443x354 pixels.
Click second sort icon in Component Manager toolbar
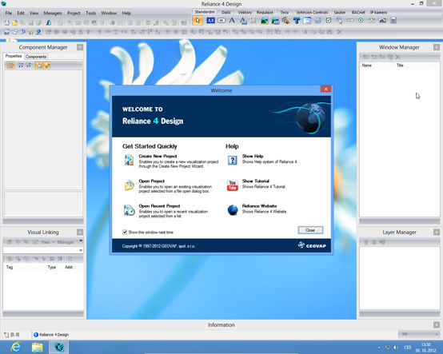click(29, 66)
